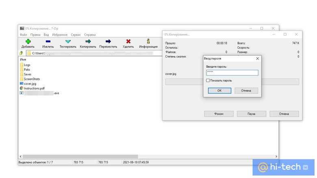This screenshot has height=178, width=317.
Task: Click the up-folder icon beside the address bar
Action: point(21,53)
